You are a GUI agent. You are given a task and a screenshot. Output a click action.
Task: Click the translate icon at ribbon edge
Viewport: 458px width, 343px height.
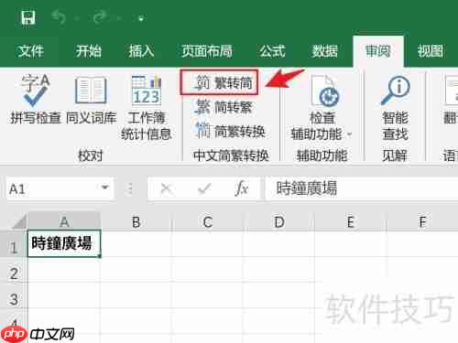click(x=452, y=90)
